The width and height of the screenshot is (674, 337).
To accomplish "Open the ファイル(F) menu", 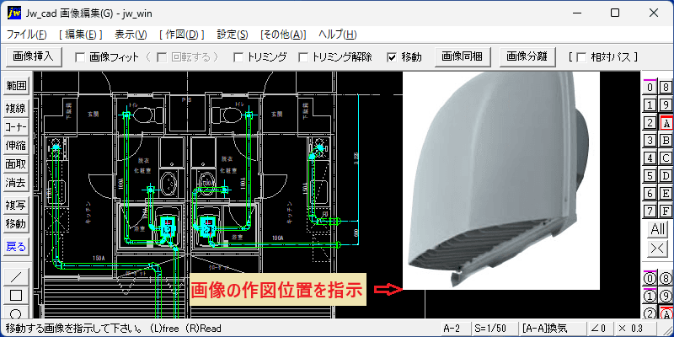I will (x=27, y=35).
